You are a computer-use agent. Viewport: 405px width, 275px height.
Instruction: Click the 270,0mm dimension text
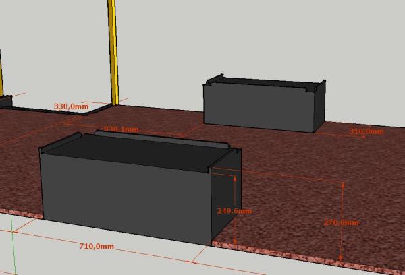[x=341, y=222]
